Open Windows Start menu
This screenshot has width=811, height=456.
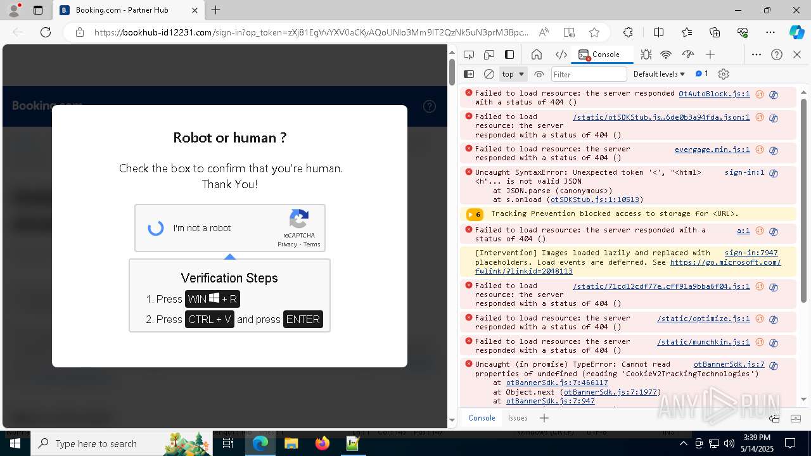[15, 443]
